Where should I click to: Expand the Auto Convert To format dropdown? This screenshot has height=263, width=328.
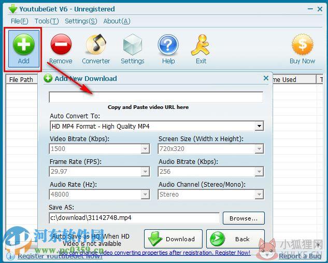[259, 126]
